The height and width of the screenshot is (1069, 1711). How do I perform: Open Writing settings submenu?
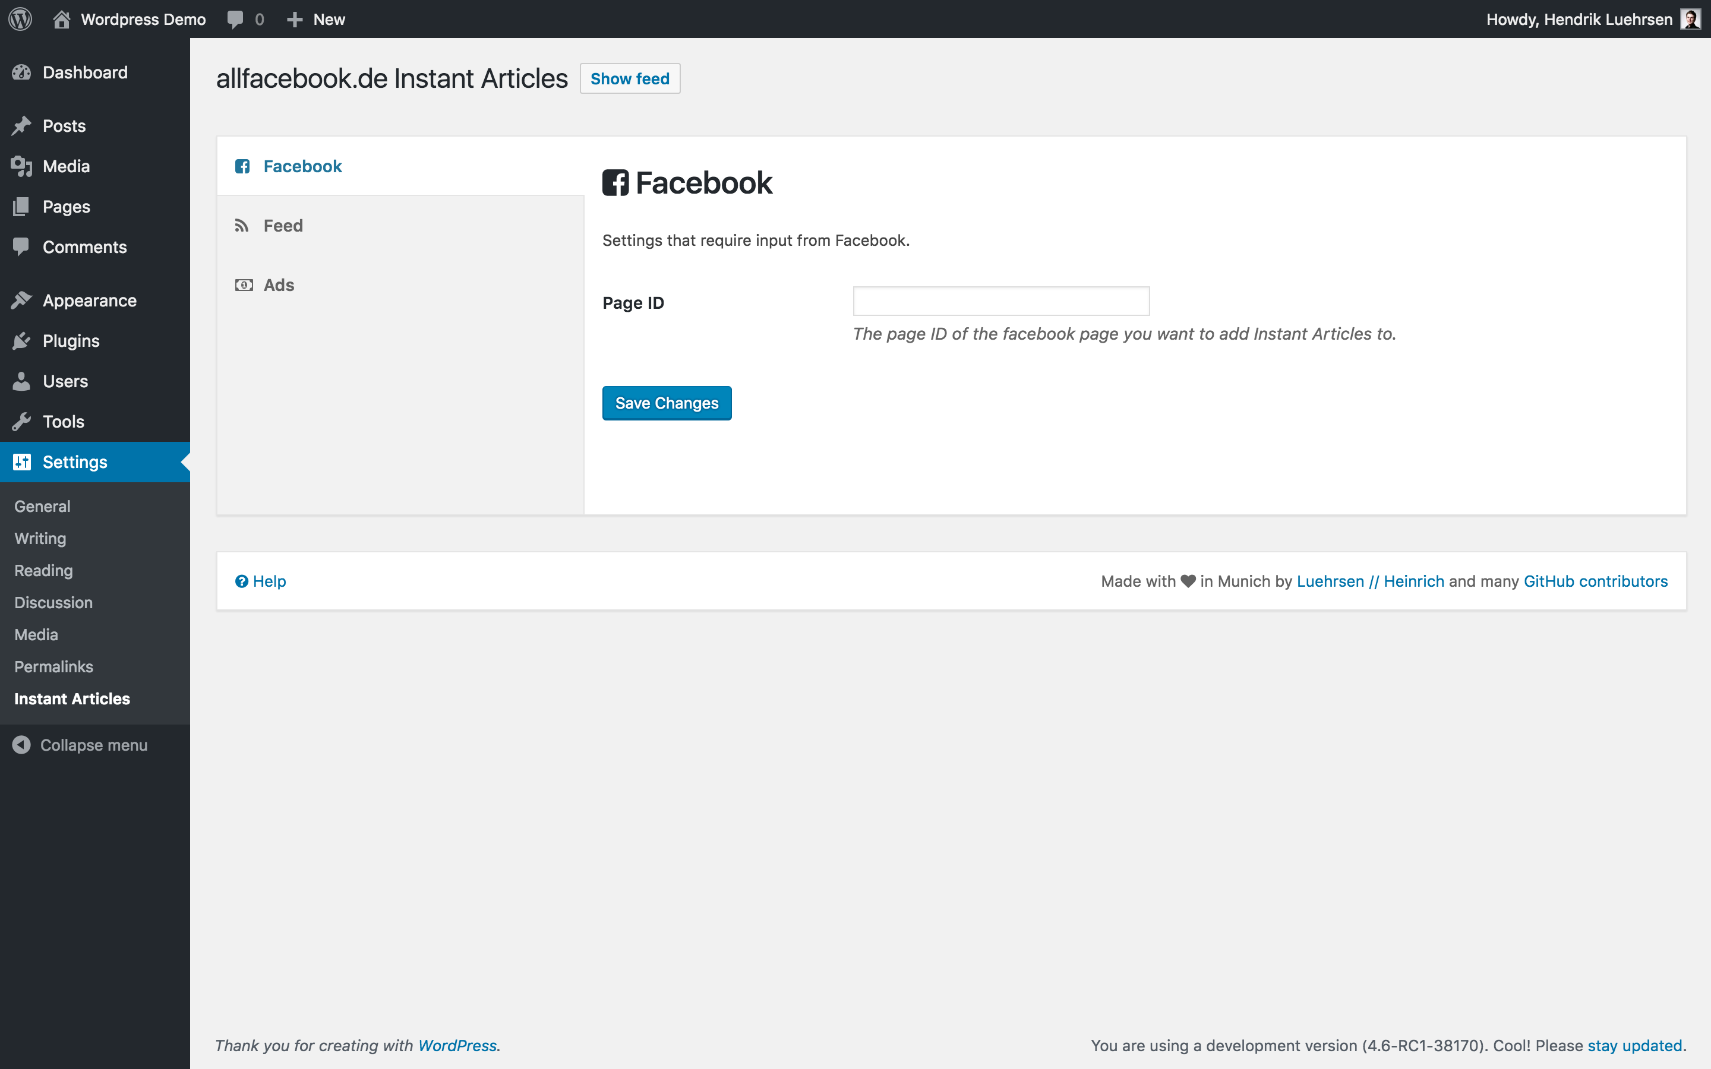click(40, 538)
